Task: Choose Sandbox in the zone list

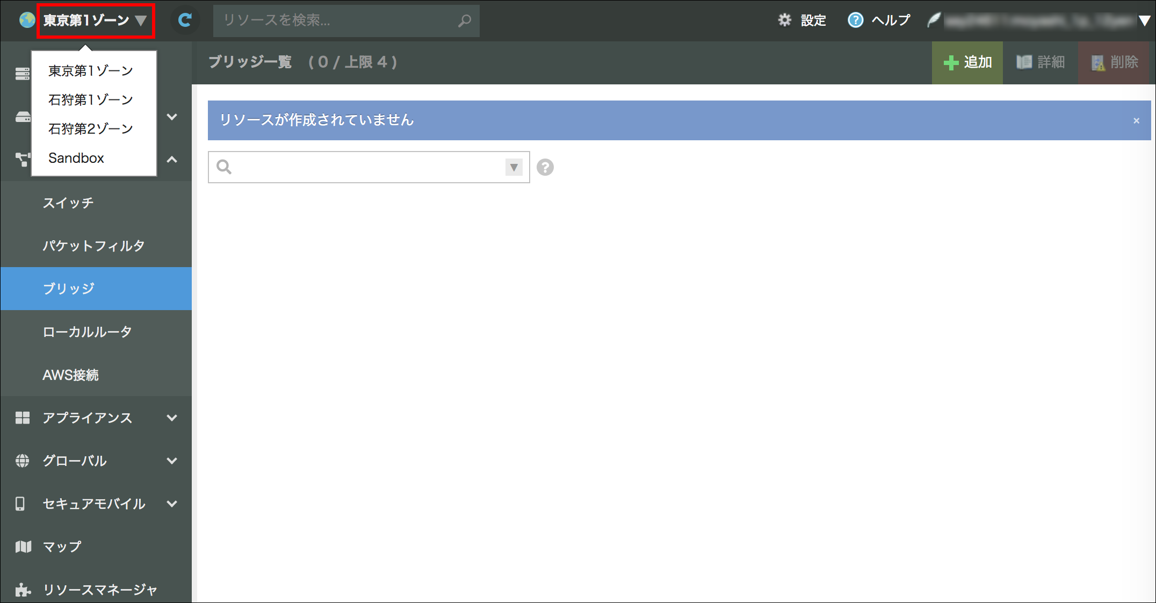Action: coord(76,158)
